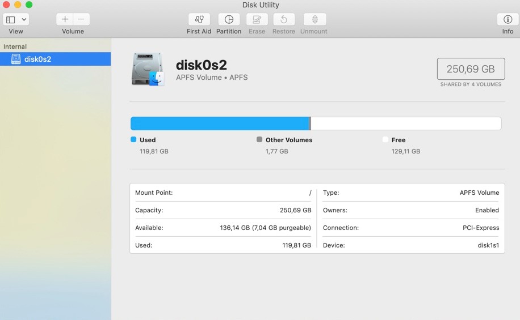The height and width of the screenshot is (320, 520).
Task: Click the '119,81 GB' used legend value
Action: (x=154, y=151)
